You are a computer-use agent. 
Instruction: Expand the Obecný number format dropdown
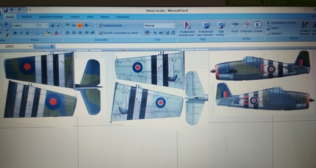(x=173, y=26)
